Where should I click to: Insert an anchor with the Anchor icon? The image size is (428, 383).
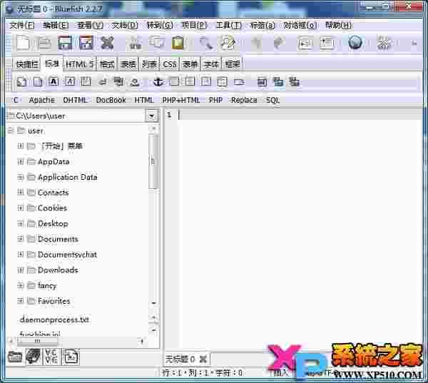coord(158,81)
